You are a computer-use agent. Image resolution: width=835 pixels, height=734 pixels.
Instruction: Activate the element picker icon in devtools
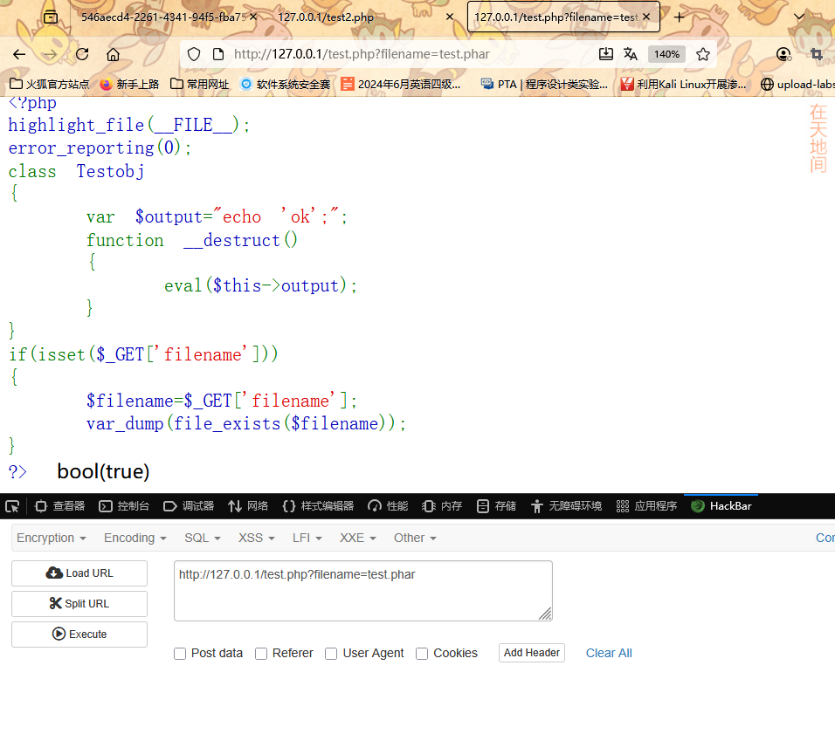[x=12, y=506]
